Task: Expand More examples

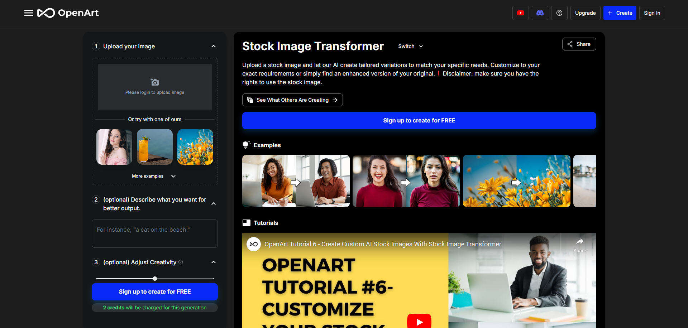Action: point(154,176)
